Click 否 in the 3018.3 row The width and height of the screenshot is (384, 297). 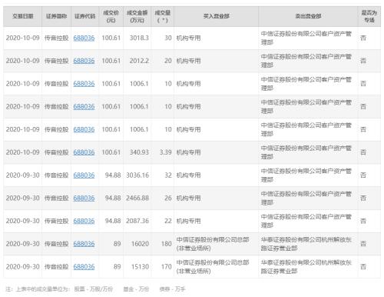(363, 38)
